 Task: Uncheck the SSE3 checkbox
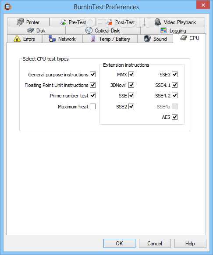point(175,75)
